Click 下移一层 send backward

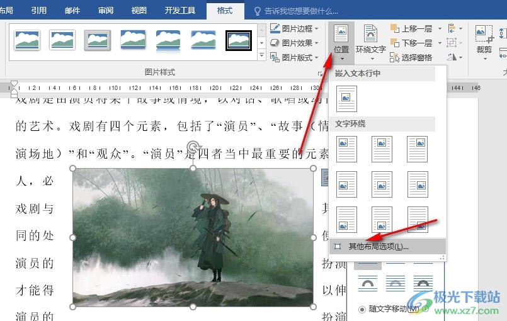point(412,43)
